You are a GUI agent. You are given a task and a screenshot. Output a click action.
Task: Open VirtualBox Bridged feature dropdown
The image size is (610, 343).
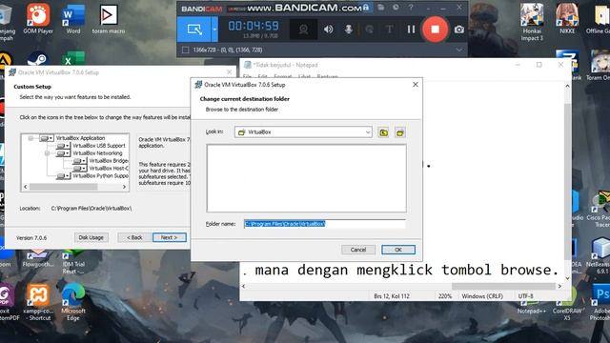[x=79, y=161]
